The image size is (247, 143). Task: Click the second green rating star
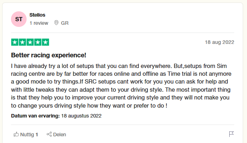pyautogui.click(x=22, y=42)
